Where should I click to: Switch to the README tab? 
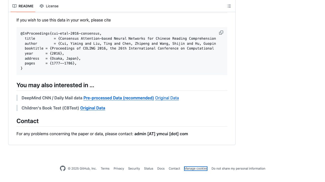point(23,6)
